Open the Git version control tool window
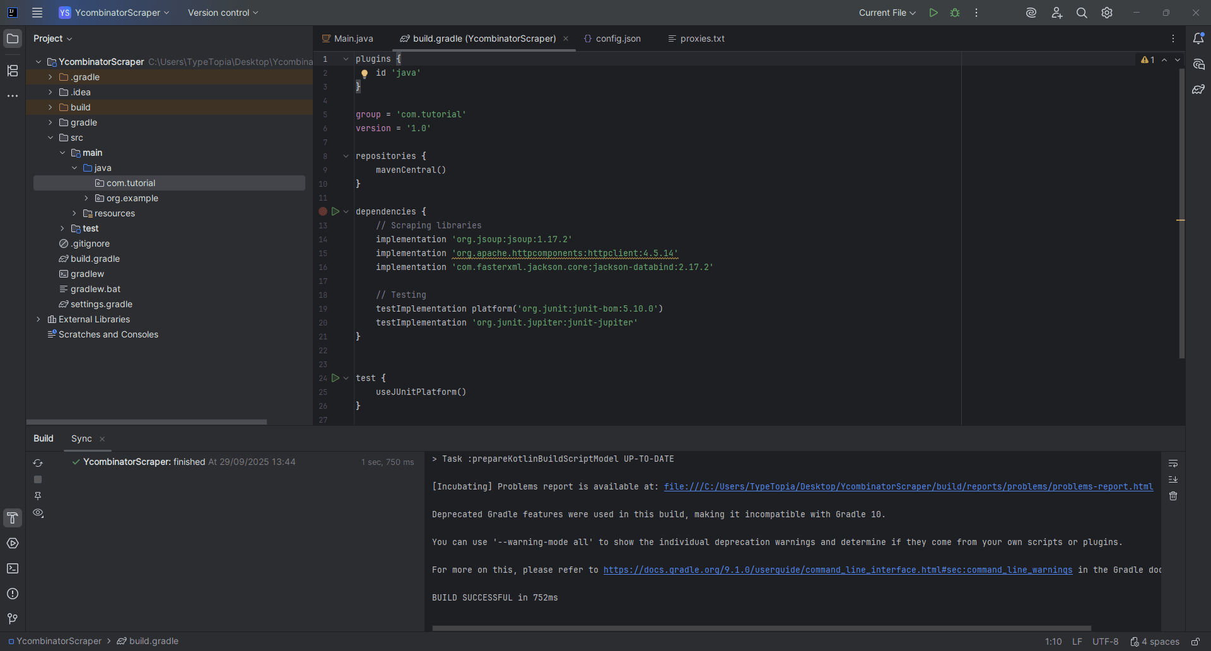 click(x=13, y=619)
